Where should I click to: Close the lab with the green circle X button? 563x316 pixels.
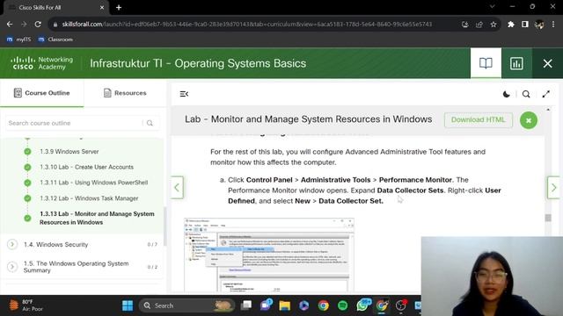[529, 120]
